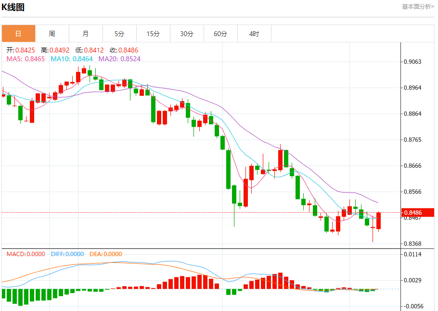
Task: Select the 日 daily chart tab
Action: click(x=18, y=34)
